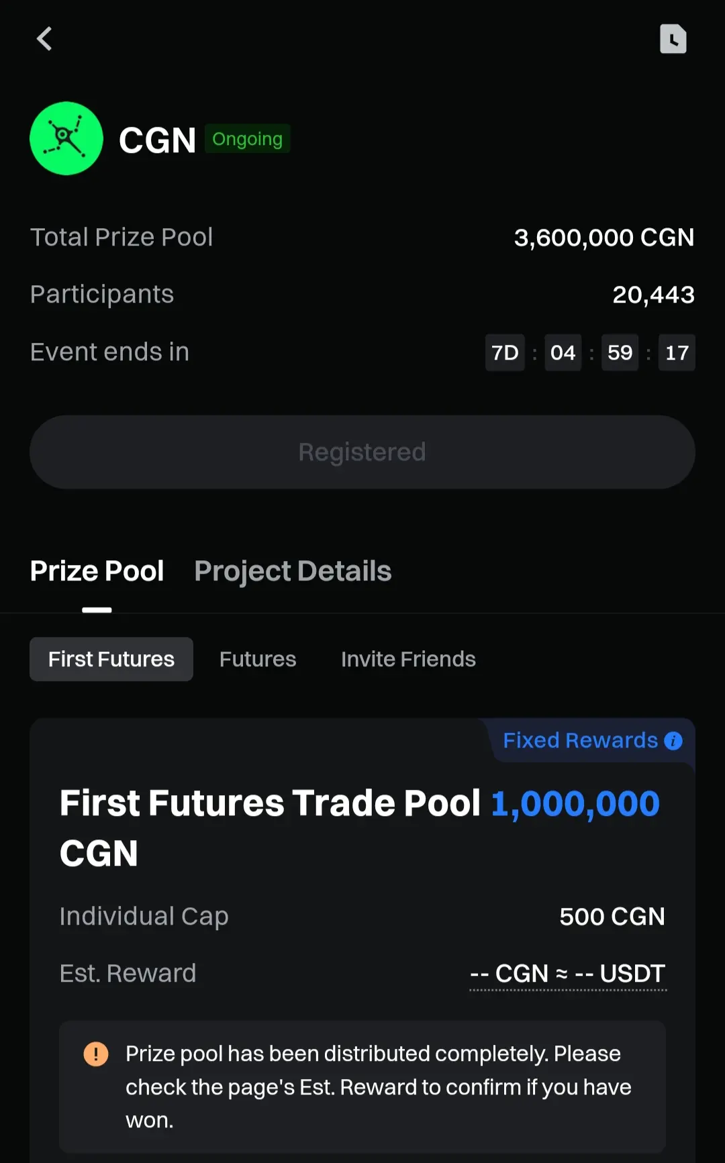Tap the Total Prize Pool amount
The image size is (725, 1163).
pyautogui.click(x=603, y=238)
